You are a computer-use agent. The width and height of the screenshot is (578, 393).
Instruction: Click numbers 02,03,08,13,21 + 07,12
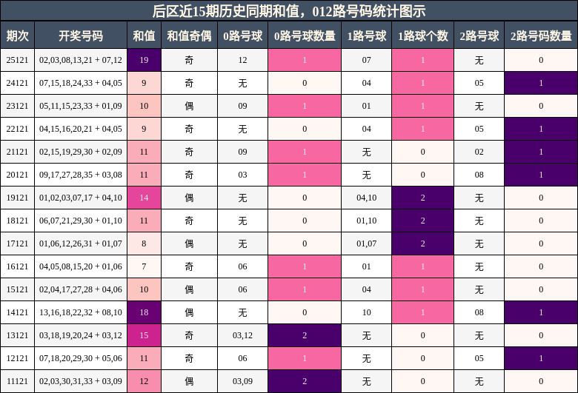click(x=81, y=60)
